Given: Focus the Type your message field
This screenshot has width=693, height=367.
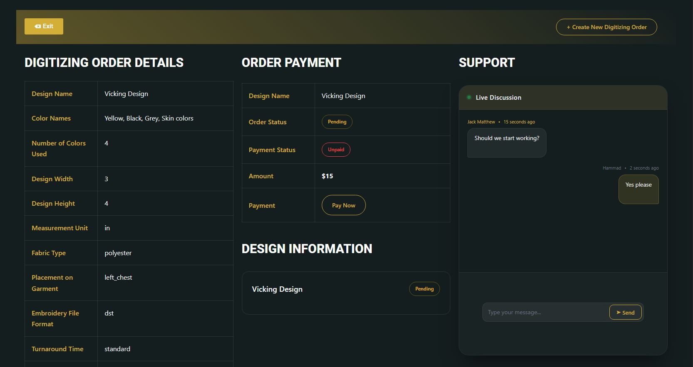Looking at the screenshot, I should coord(545,313).
